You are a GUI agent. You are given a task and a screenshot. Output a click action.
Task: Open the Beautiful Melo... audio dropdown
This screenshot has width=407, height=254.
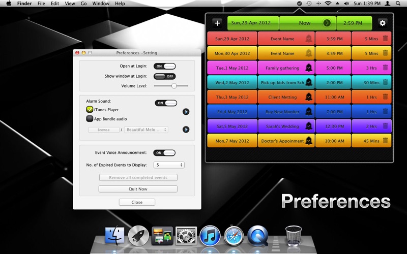click(146, 130)
